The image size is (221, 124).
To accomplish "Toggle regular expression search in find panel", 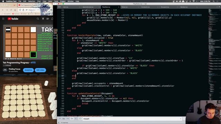I will point(60,118).
